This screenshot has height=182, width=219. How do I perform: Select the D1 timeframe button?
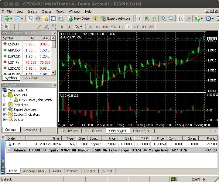click(136, 27)
